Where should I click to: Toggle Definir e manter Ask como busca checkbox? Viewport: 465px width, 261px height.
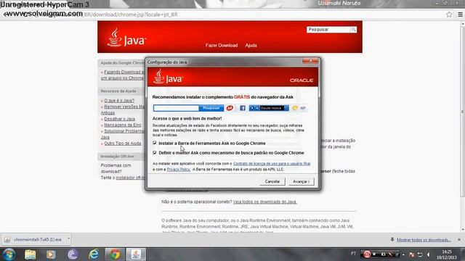point(155,153)
